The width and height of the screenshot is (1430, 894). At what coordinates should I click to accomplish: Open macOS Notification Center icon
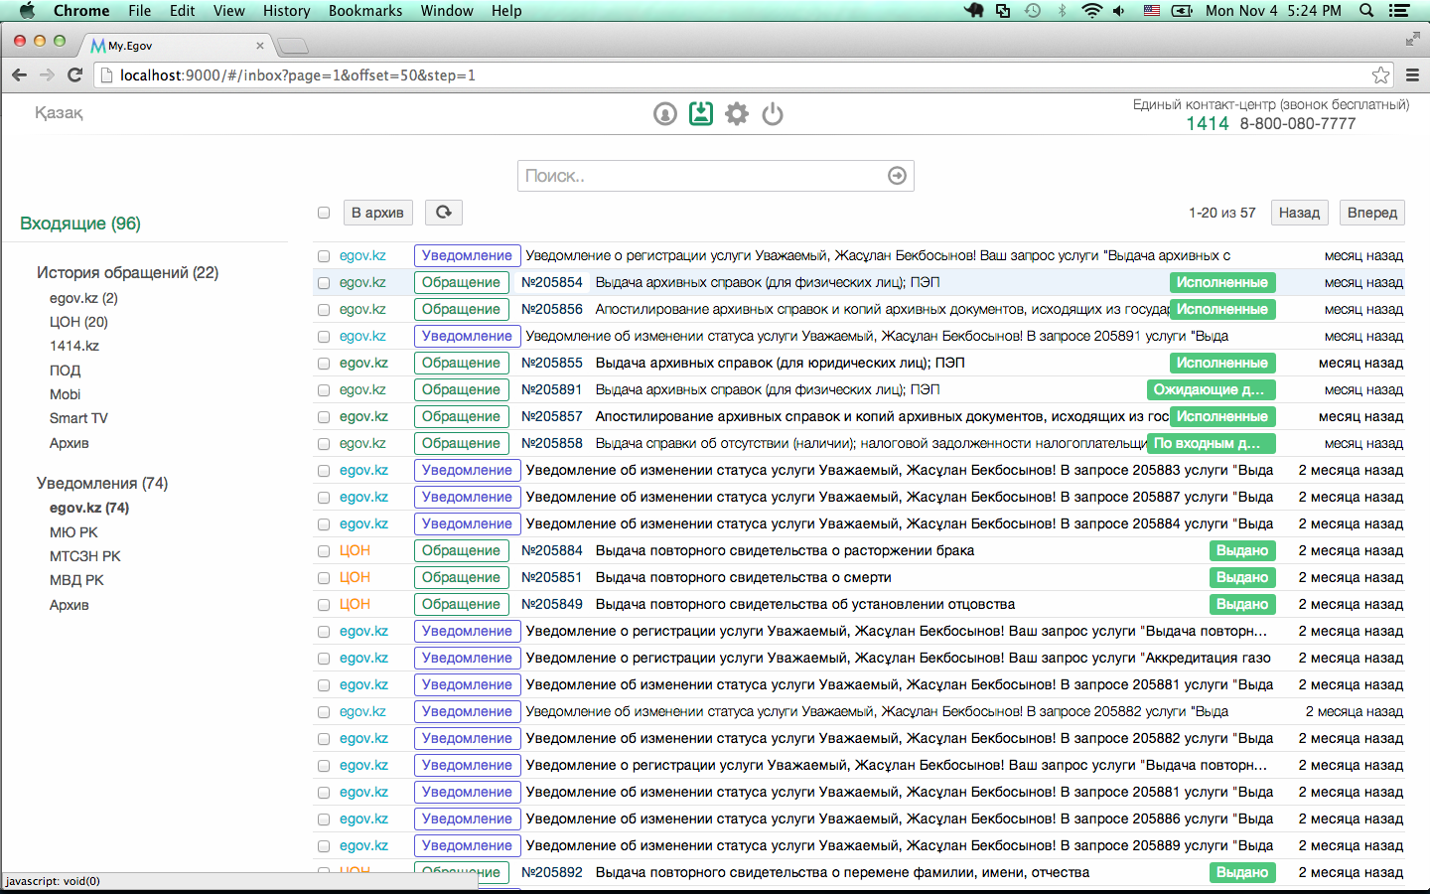click(1399, 11)
